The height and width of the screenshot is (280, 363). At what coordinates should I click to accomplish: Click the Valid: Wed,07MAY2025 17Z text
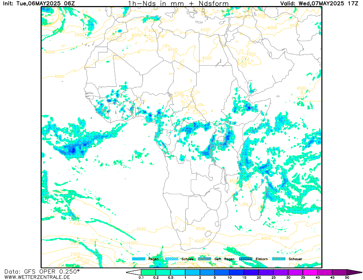(319, 3)
